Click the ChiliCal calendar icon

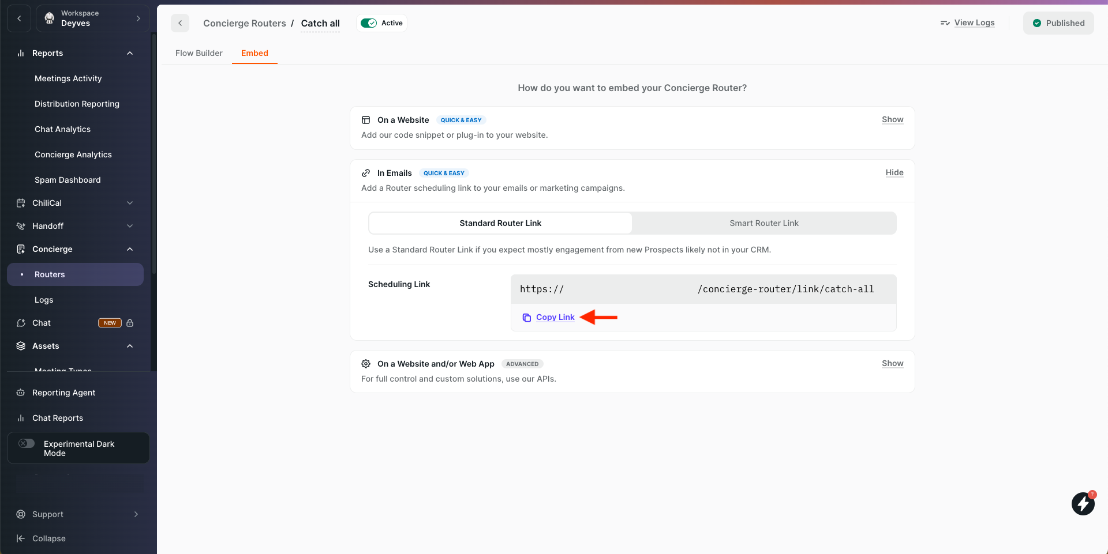(x=21, y=203)
